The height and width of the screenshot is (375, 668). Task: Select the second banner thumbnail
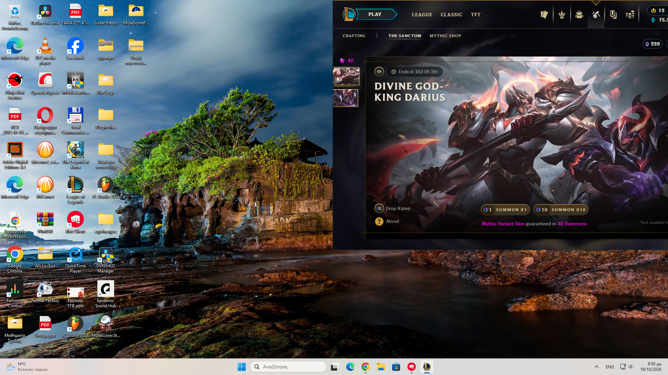[345, 98]
